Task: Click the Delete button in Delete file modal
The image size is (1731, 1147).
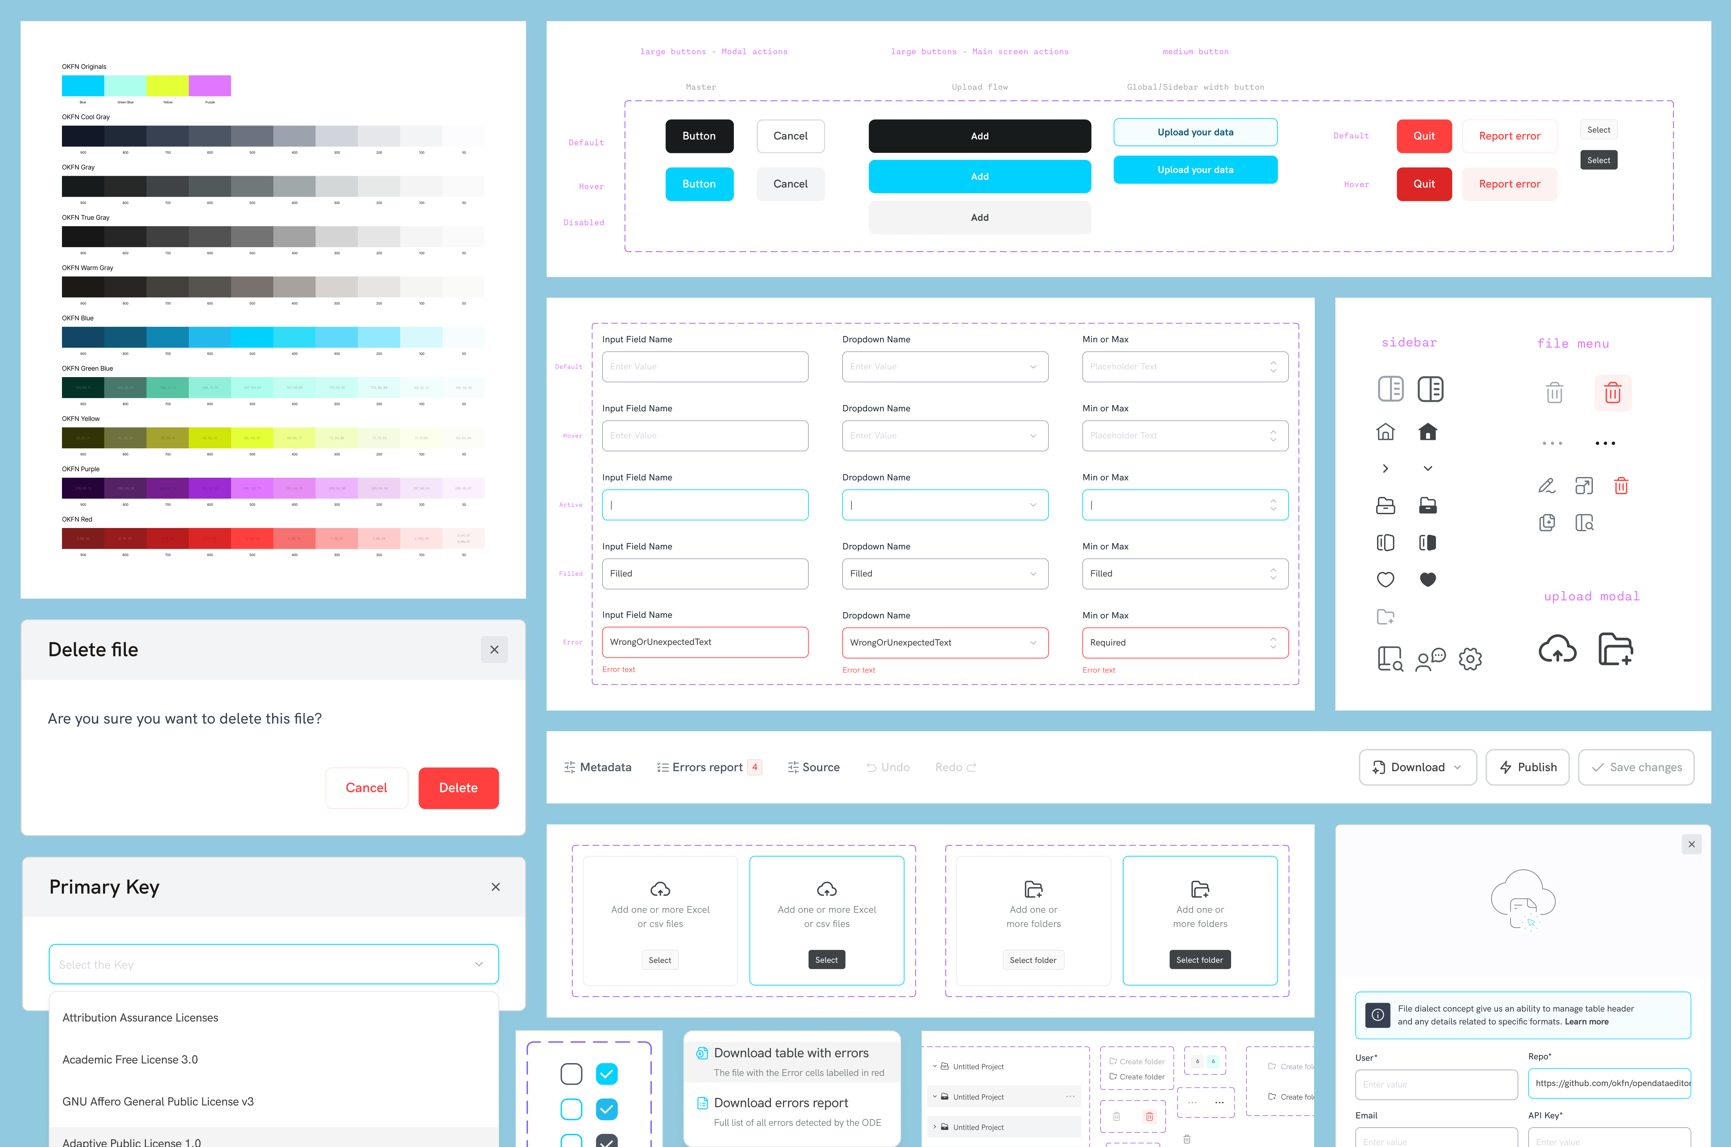Action: 459,788
